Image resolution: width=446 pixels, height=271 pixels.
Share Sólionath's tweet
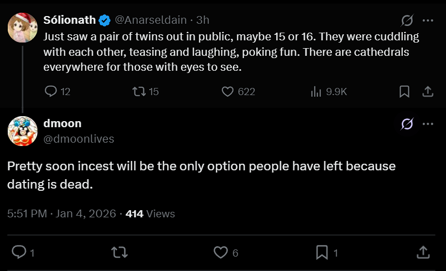(428, 91)
